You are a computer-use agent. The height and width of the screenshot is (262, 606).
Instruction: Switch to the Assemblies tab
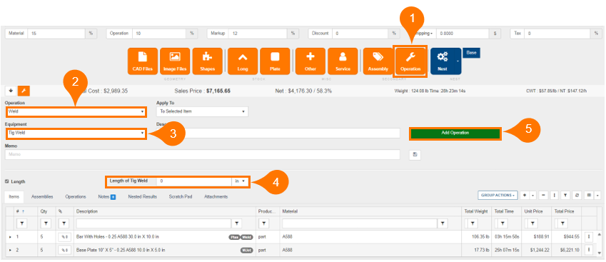pyautogui.click(x=42, y=197)
